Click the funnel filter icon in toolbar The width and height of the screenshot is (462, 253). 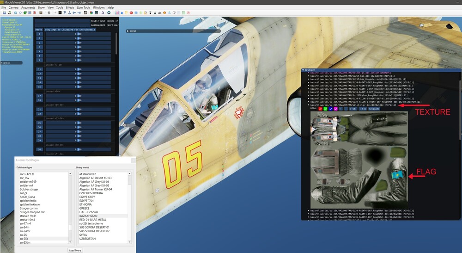(65, 13)
